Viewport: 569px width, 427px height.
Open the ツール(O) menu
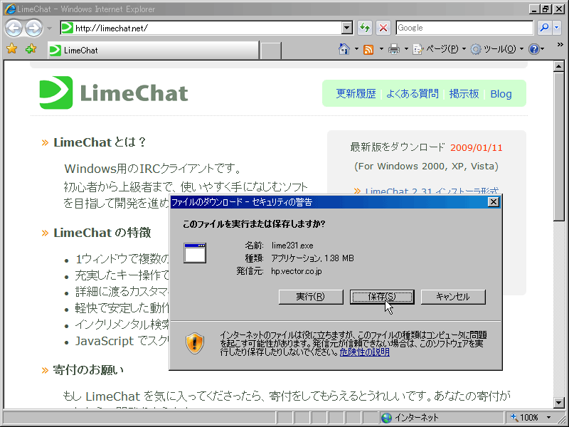[x=496, y=49]
